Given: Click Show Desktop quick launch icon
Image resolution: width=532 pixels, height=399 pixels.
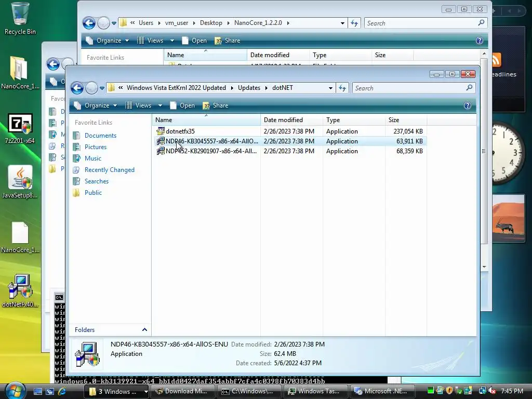Looking at the screenshot, I should click(x=37, y=391).
